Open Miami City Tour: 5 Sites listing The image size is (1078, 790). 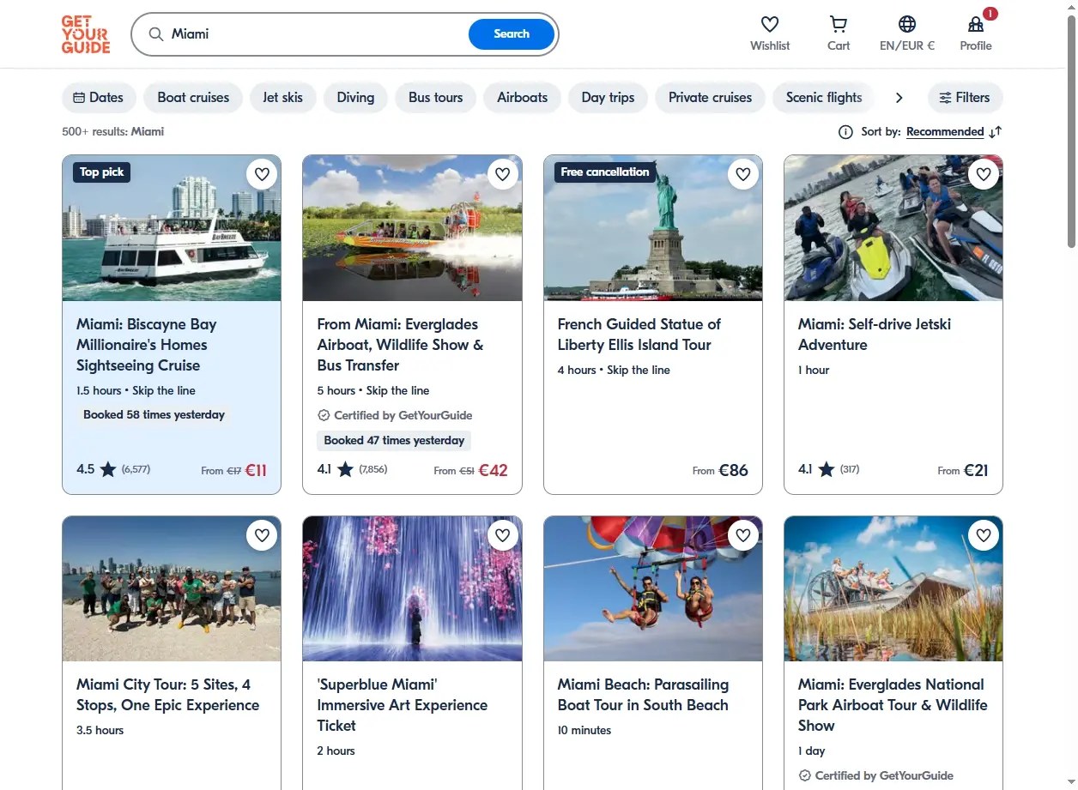167,695
